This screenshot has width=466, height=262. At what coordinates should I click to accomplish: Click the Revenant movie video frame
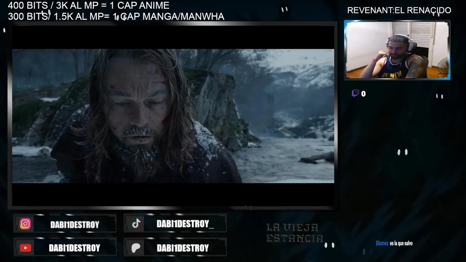173,116
